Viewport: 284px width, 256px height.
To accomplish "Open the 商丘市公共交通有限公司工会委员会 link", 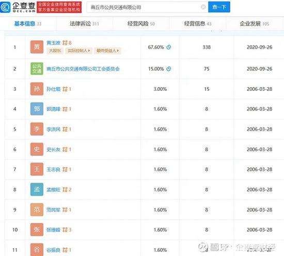I will tap(83, 69).
